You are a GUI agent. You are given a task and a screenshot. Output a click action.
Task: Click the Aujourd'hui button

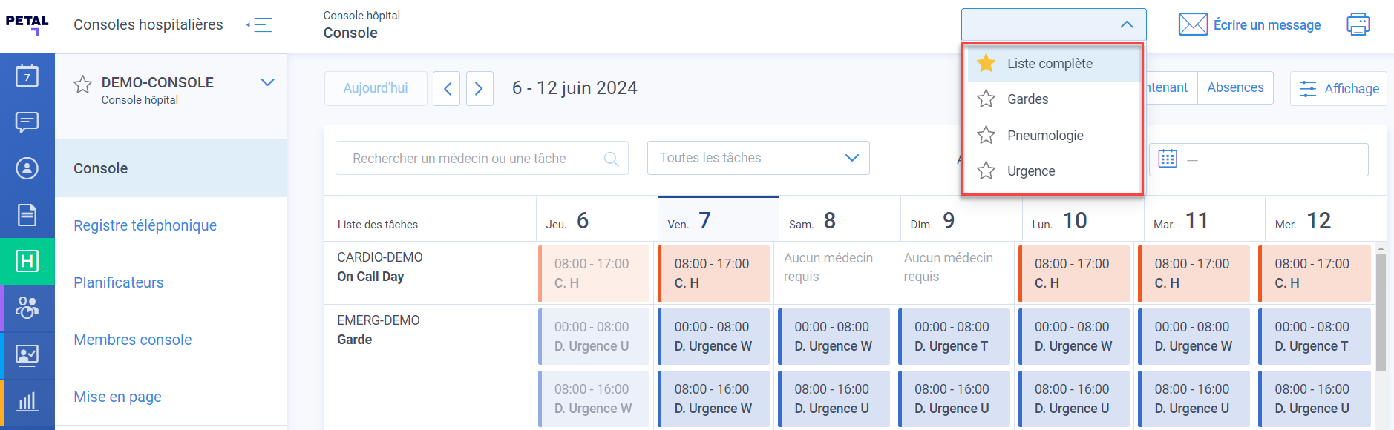click(x=376, y=88)
